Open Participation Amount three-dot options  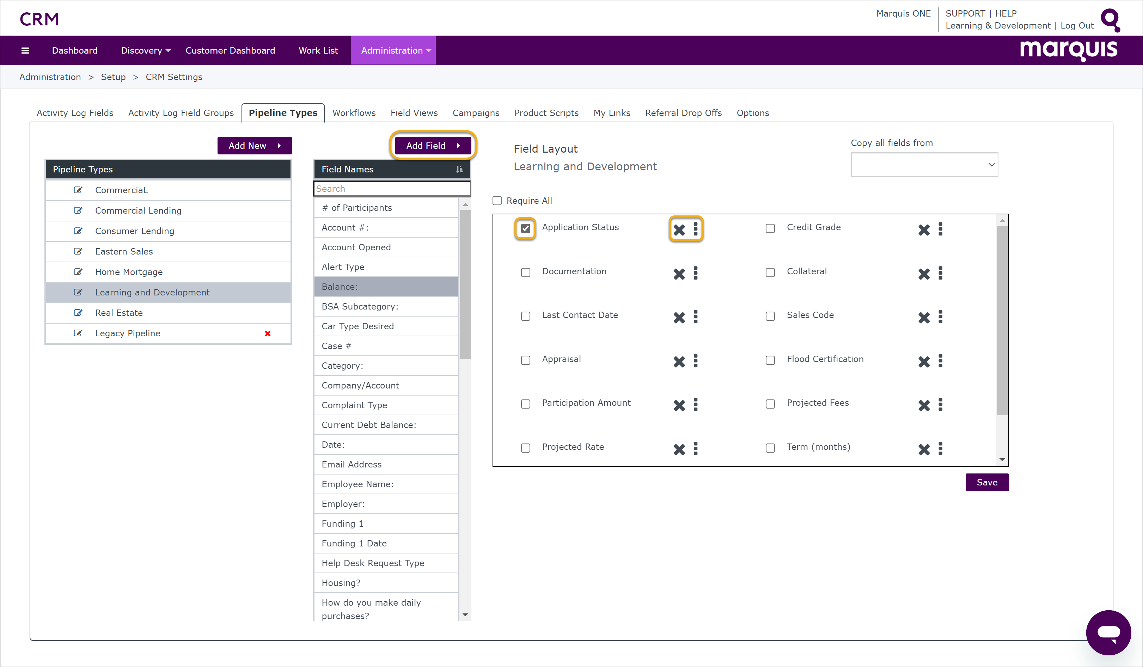[x=695, y=404]
